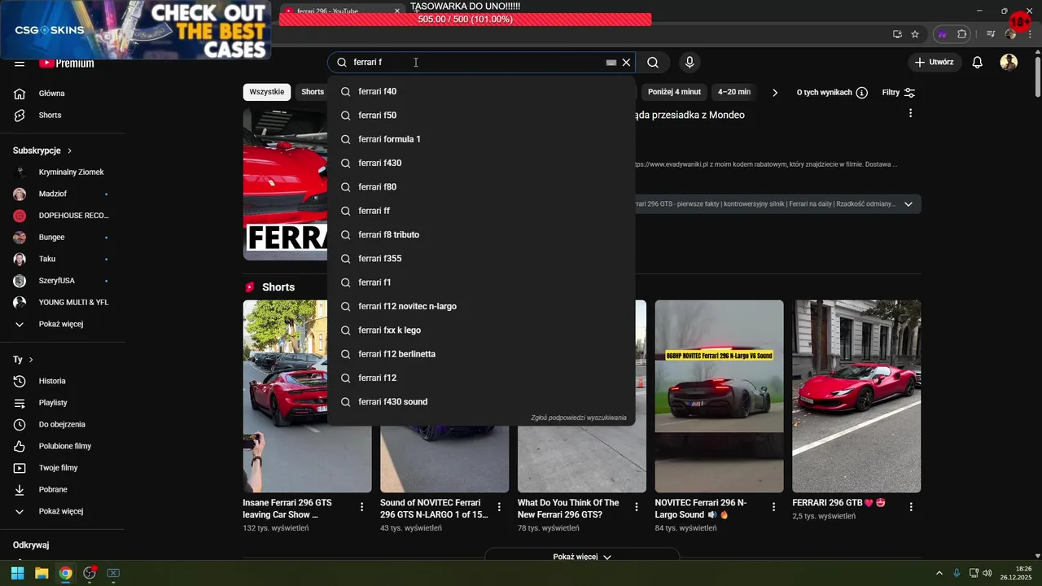The width and height of the screenshot is (1042, 586).
Task: Click the Utwórz create button
Action: [x=934, y=63]
